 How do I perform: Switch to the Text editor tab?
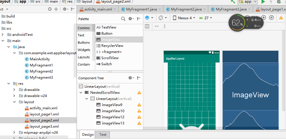point(103,135)
